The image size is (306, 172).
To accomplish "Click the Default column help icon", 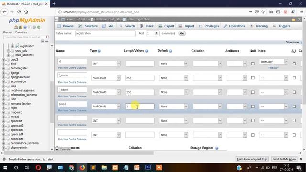I will [x=170, y=51].
